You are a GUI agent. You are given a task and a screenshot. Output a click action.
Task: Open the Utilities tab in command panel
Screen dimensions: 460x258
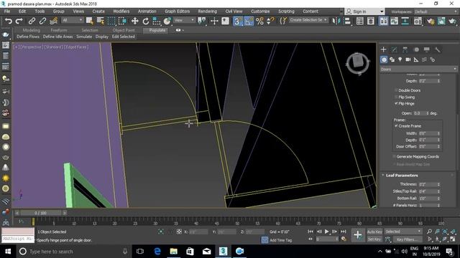pos(438,49)
